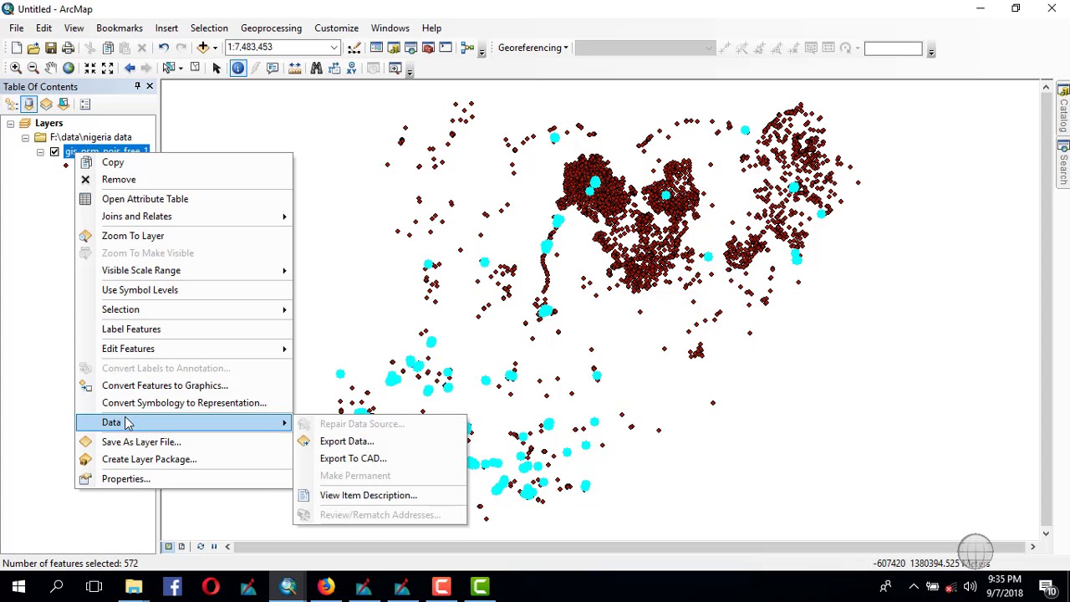The width and height of the screenshot is (1070, 602).
Task: Expand Add Data dropdown arrow
Action: 215,48
